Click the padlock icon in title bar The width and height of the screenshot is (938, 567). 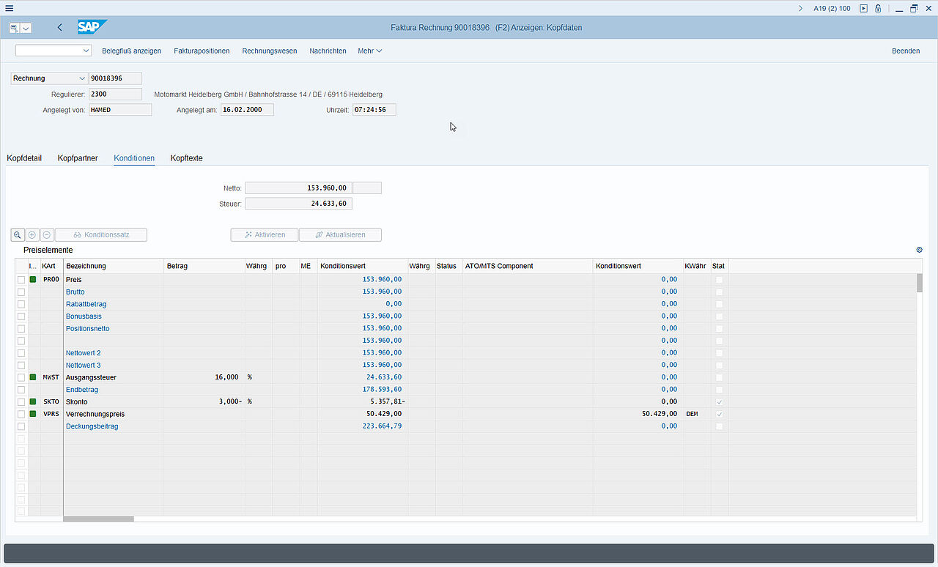[x=877, y=8]
